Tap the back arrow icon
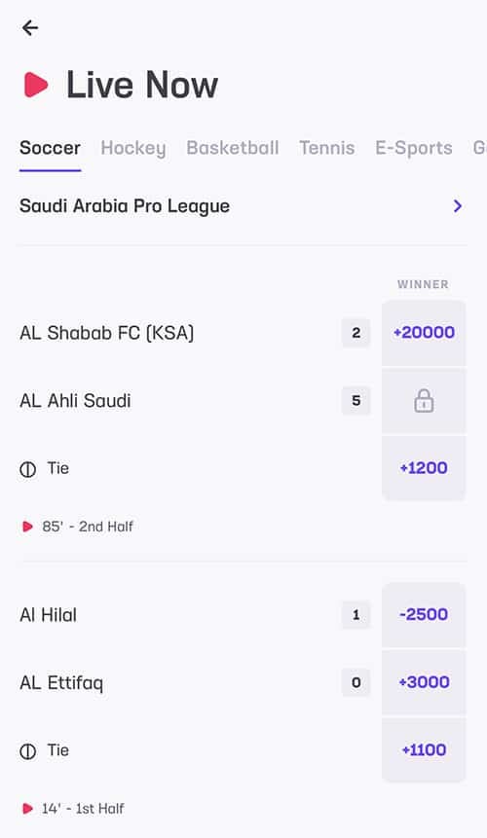The width and height of the screenshot is (487, 838). [30, 27]
